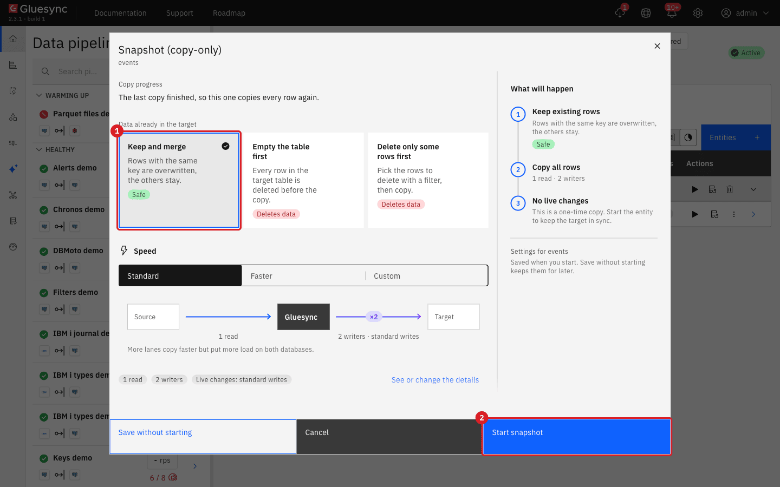Click the gauge icon in the left sidebar
Viewport: 780px width, 487px height.
pos(13,247)
